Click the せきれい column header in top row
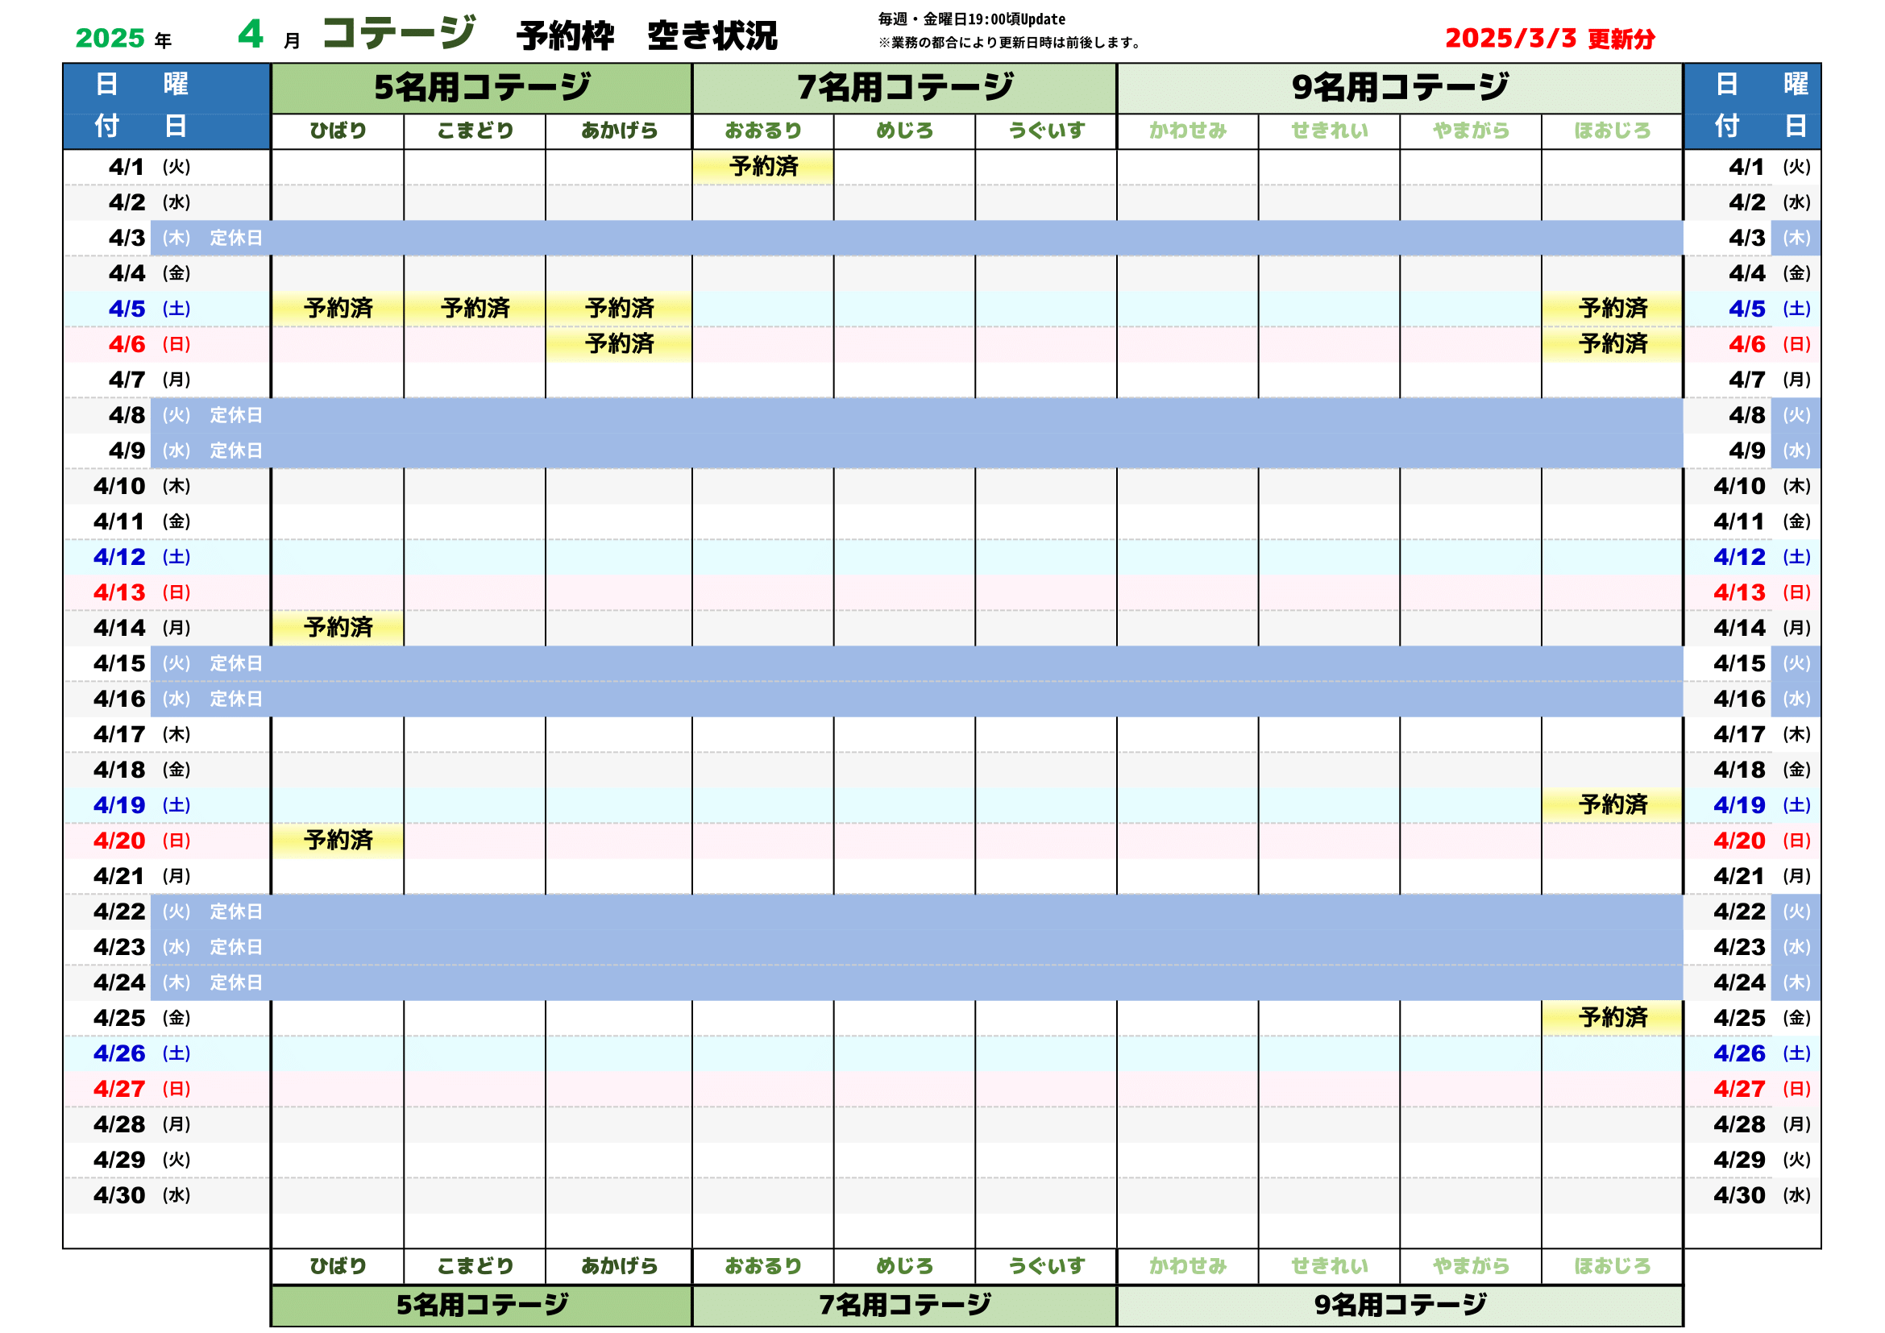1885x1333 pixels. click(1329, 131)
